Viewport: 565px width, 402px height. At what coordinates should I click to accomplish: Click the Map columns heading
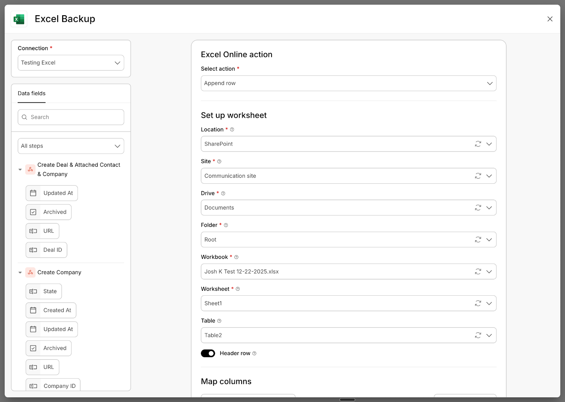pyautogui.click(x=226, y=382)
